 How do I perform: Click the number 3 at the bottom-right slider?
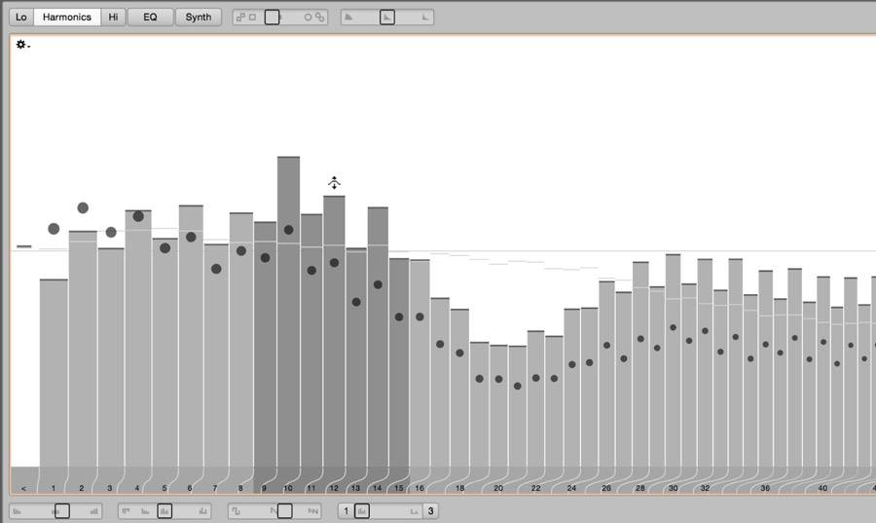click(x=429, y=510)
